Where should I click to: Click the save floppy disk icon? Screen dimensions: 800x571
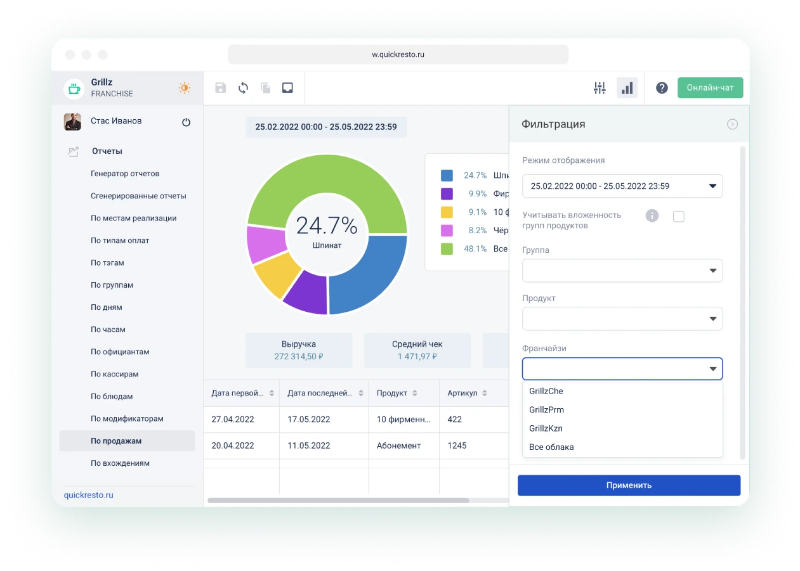tap(220, 88)
